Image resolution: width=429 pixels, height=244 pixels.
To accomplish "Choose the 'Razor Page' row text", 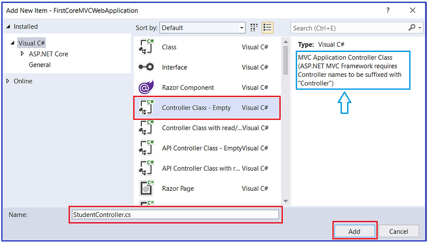I will tap(178, 188).
